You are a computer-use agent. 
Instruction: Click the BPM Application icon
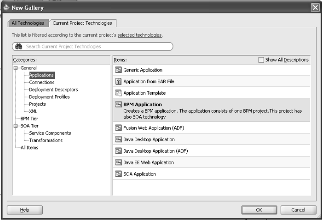pyautogui.click(x=118, y=104)
